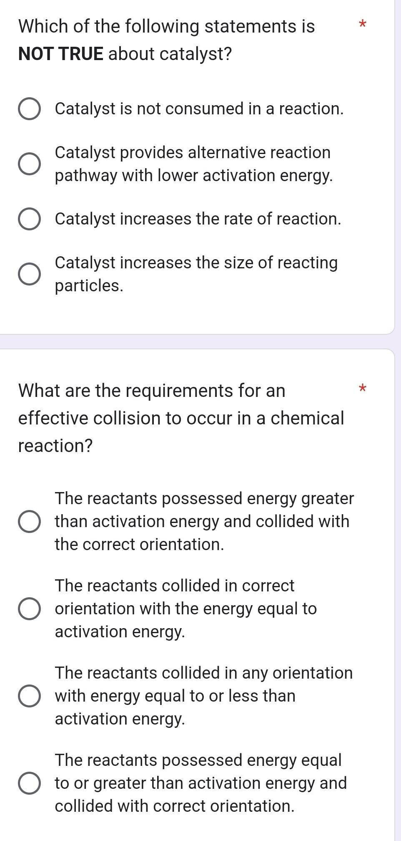Click the text 'the correct orientation.' in first collision answer

click(139, 545)
